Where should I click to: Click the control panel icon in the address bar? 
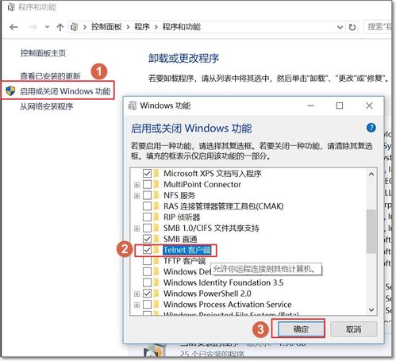point(74,27)
